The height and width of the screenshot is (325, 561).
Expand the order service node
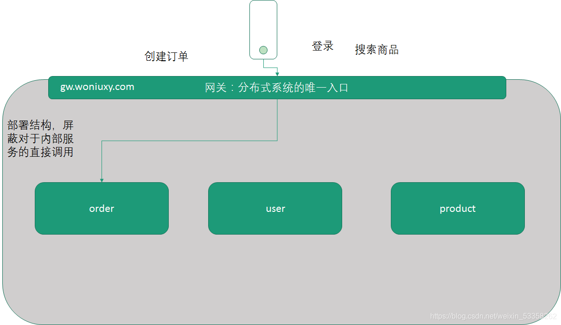coord(102,208)
